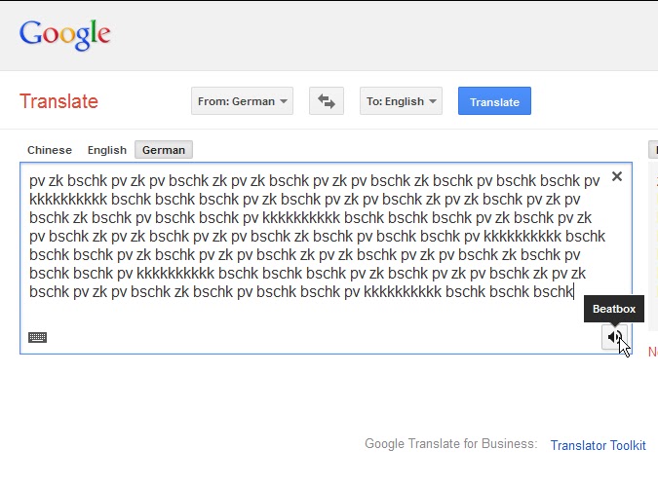Open the on-screen keyboard input tool
658x487 pixels.
click(37, 337)
